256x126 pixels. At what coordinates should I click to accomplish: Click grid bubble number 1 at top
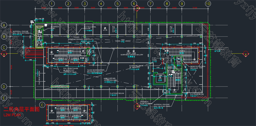pyautogui.click(x=52, y=3)
